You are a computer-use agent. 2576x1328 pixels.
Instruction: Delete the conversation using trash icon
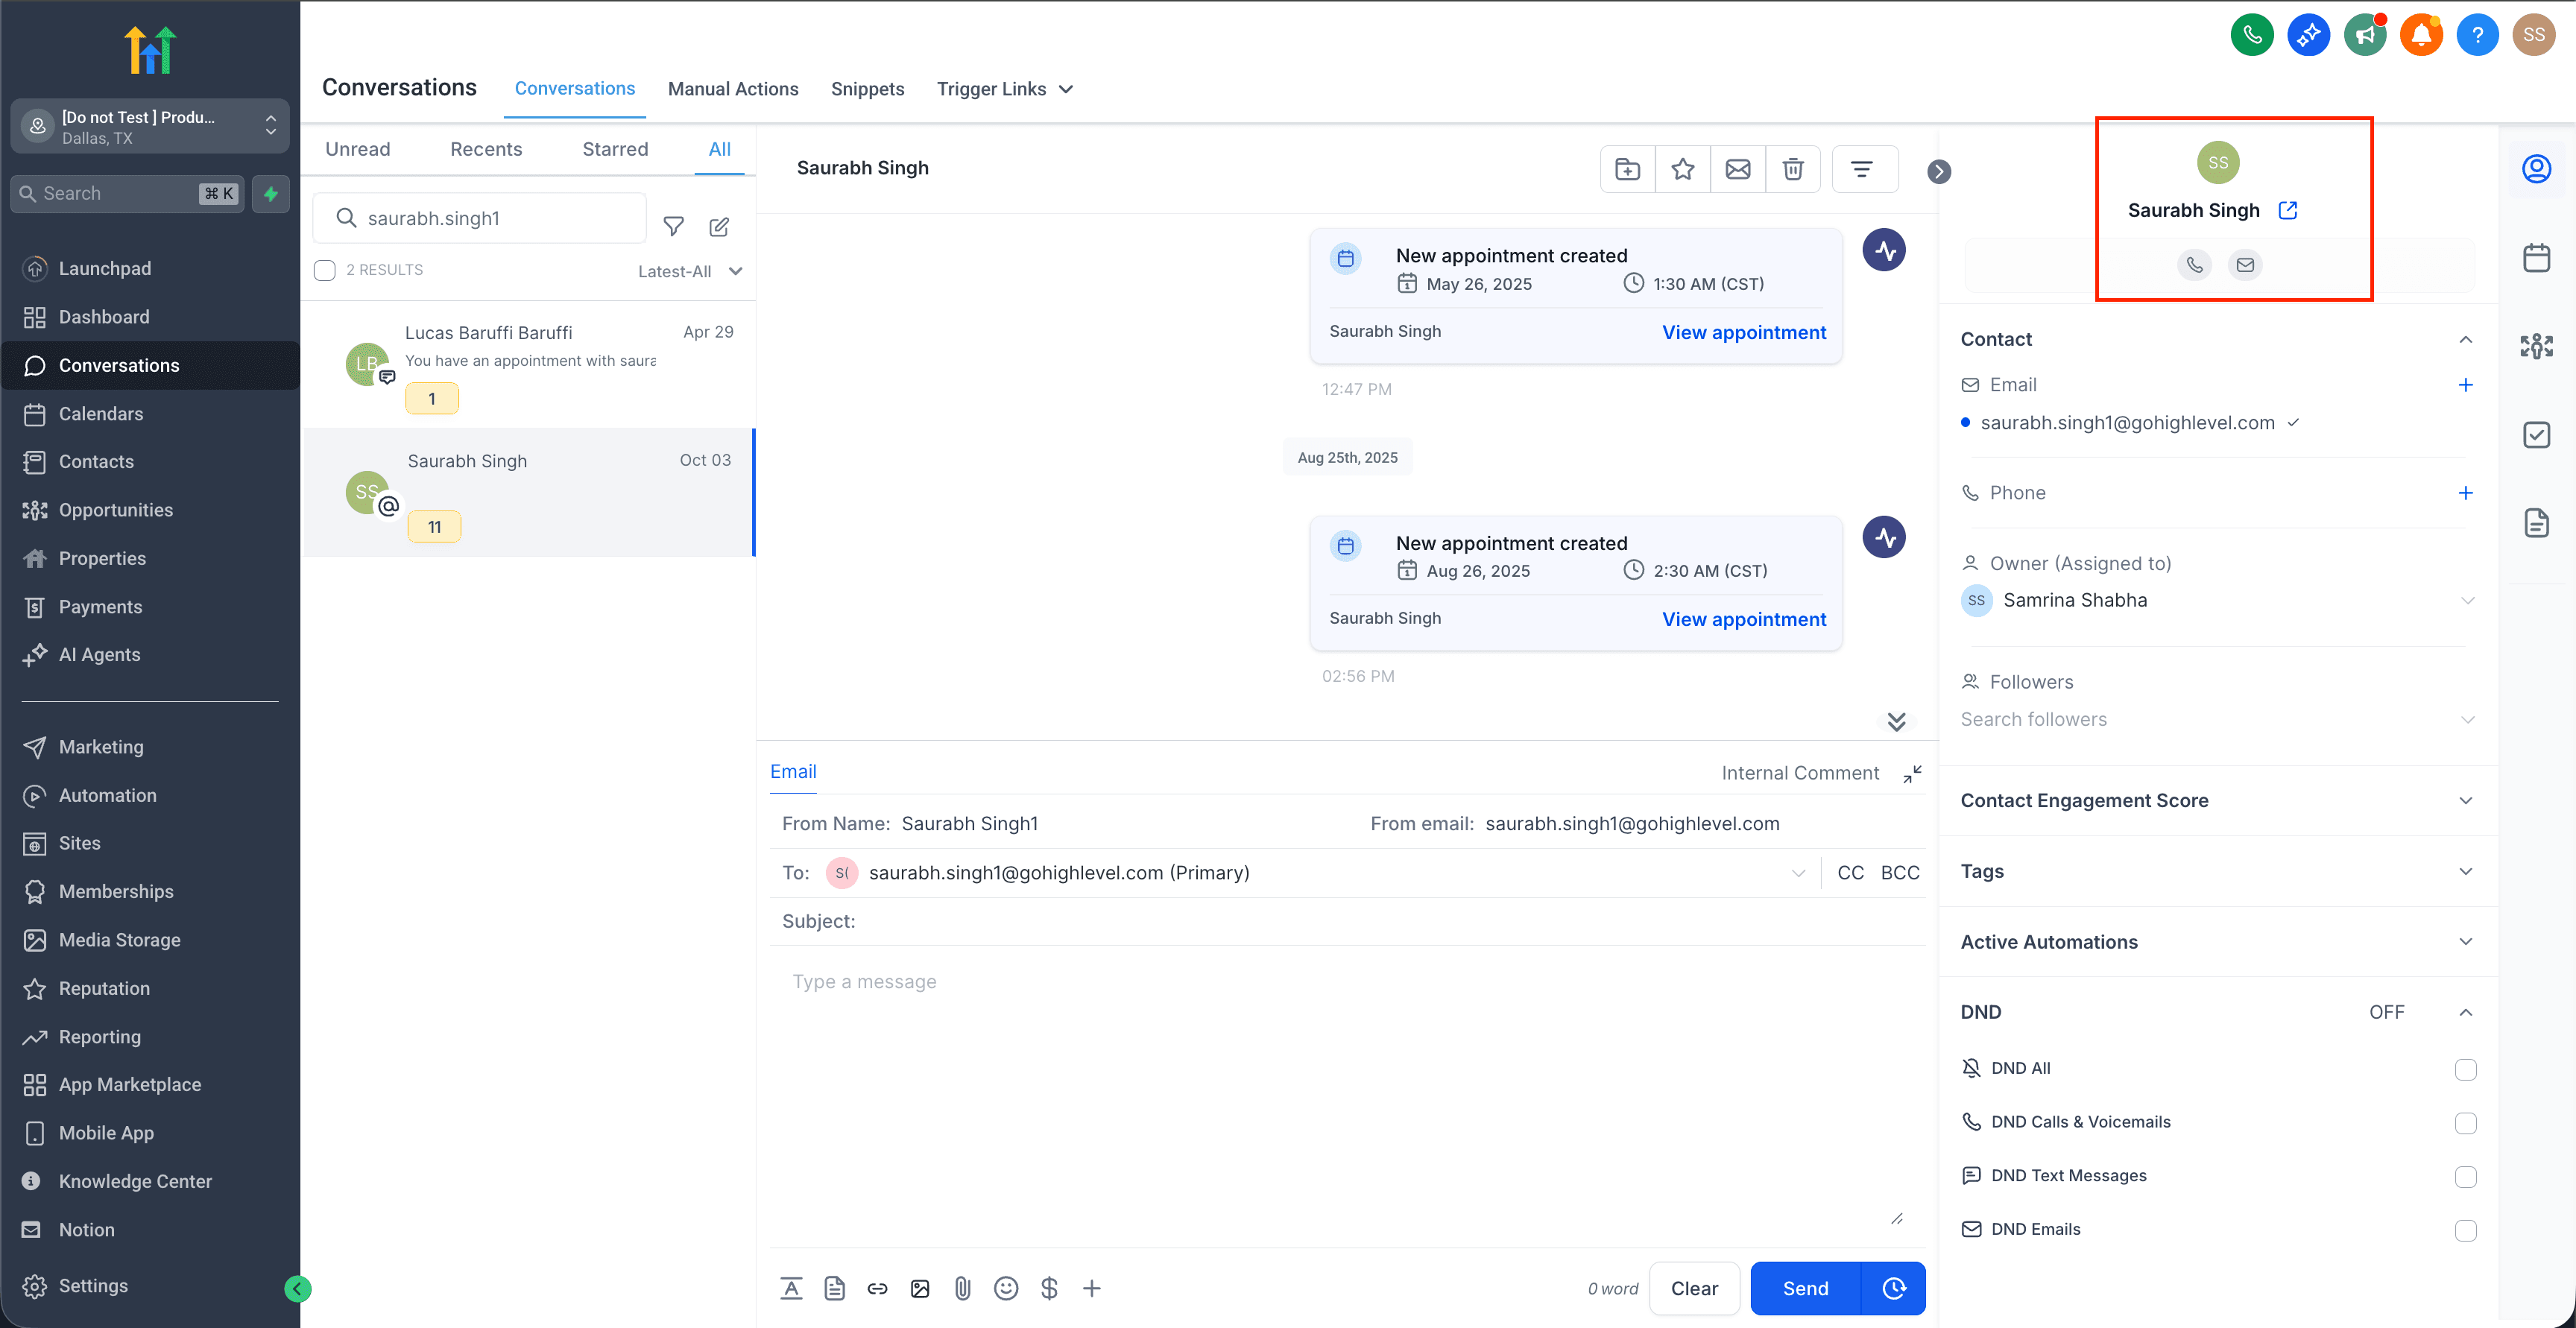tap(1793, 169)
